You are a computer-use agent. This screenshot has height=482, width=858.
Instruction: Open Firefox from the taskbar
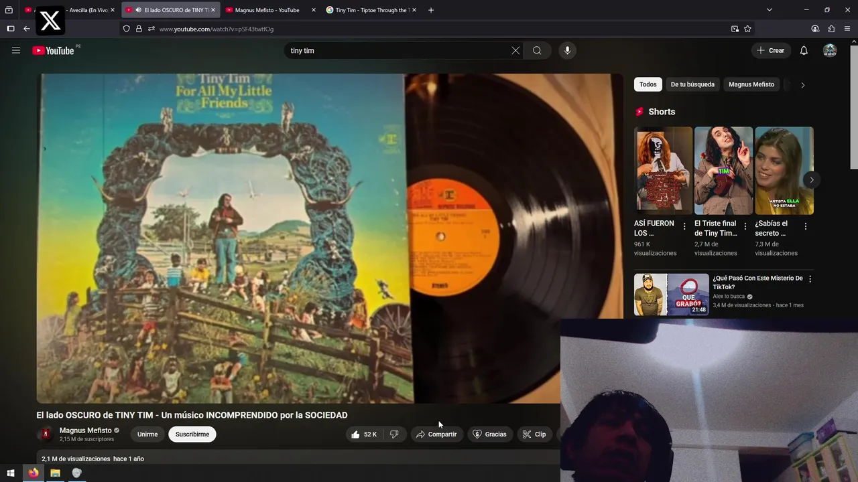[x=33, y=473]
